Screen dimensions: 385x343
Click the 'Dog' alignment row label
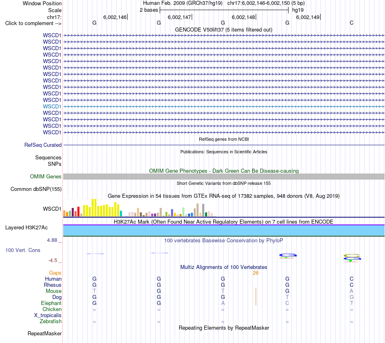coord(57,297)
